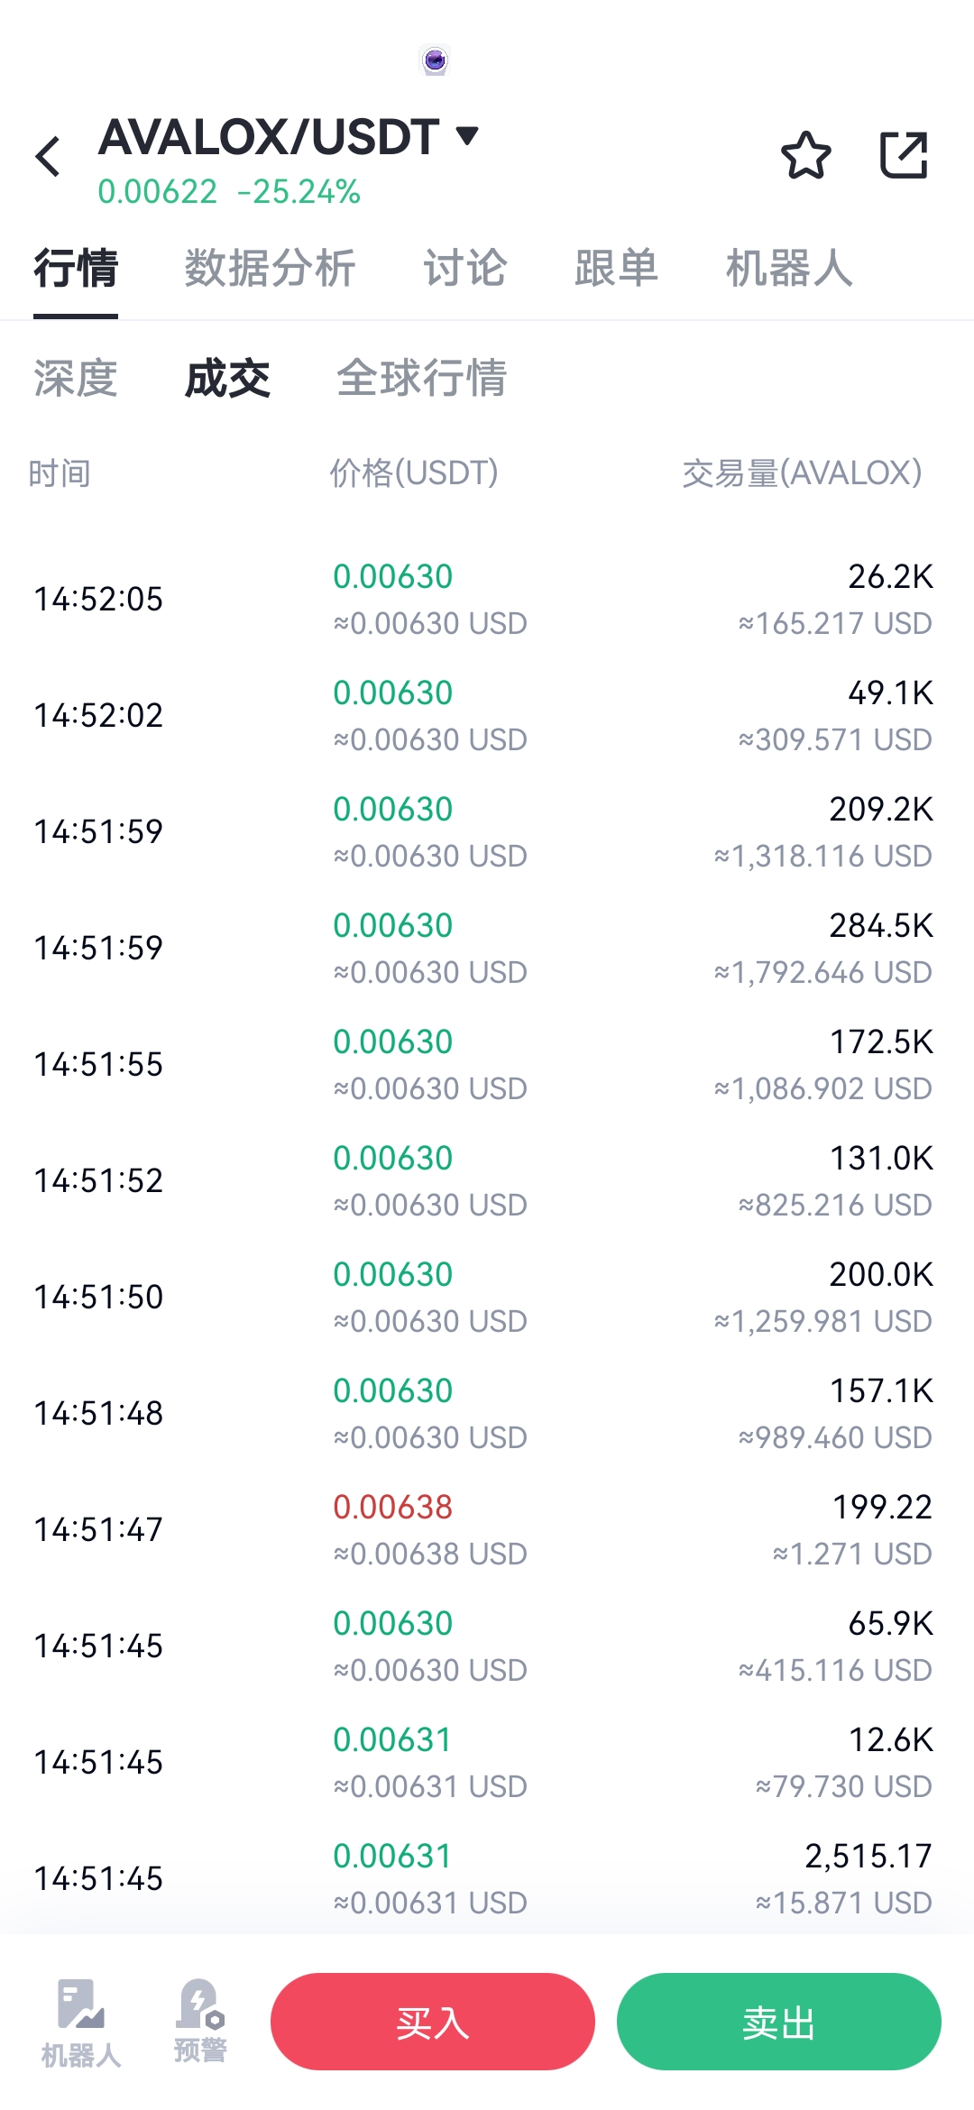974x2110 pixels.
Task: Tap the AVALOX/USDT pair title
Action: pyautogui.click(x=269, y=137)
